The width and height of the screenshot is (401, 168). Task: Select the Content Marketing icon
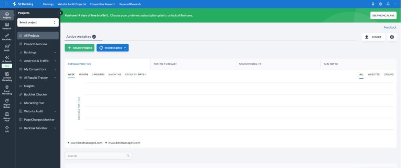coord(7,76)
